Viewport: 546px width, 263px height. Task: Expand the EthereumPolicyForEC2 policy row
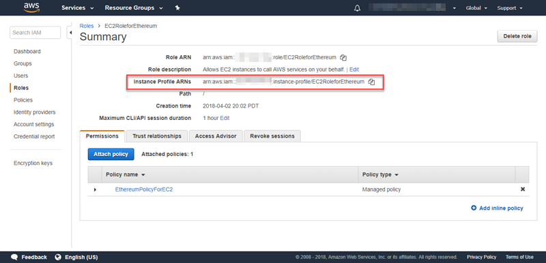[x=95, y=189]
